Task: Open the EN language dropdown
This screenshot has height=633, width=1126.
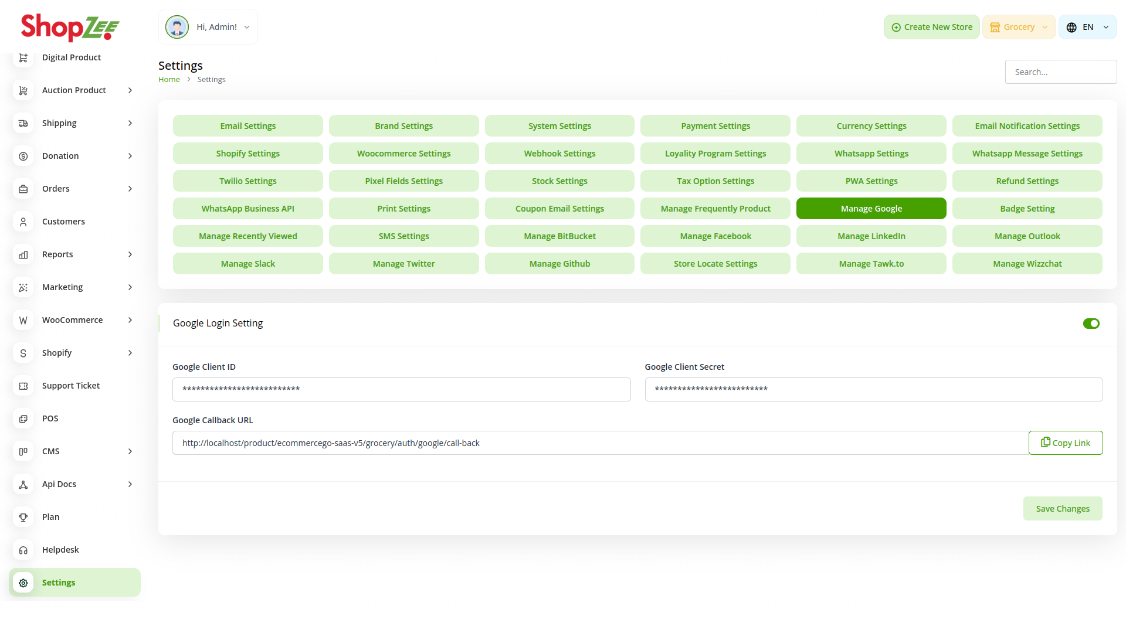Action: tap(1087, 27)
